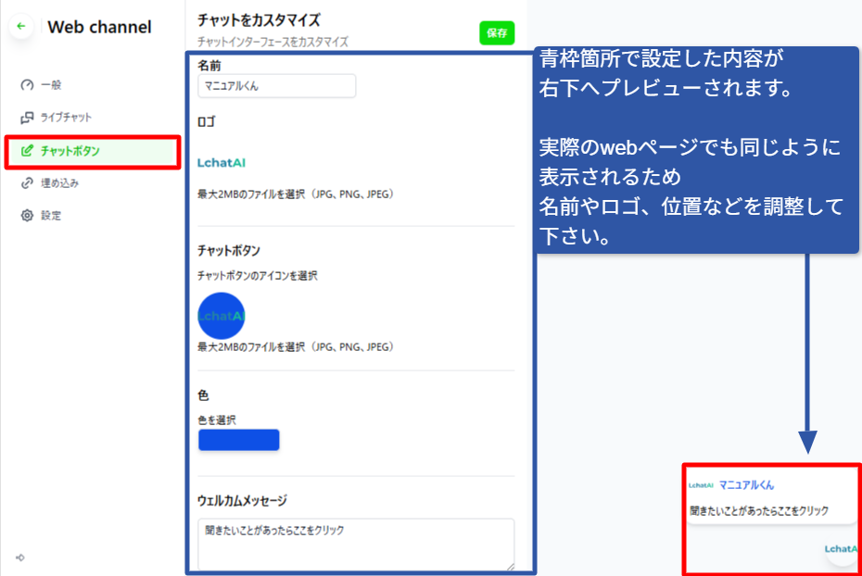Click the gear icon beside 設定
The image size is (862, 576).
pyautogui.click(x=27, y=216)
